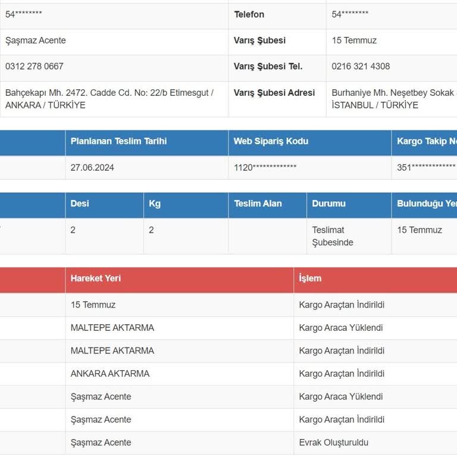Select the Teslimat Şubesinde status cell
This screenshot has height=457, width=457.
coord(333,236)
